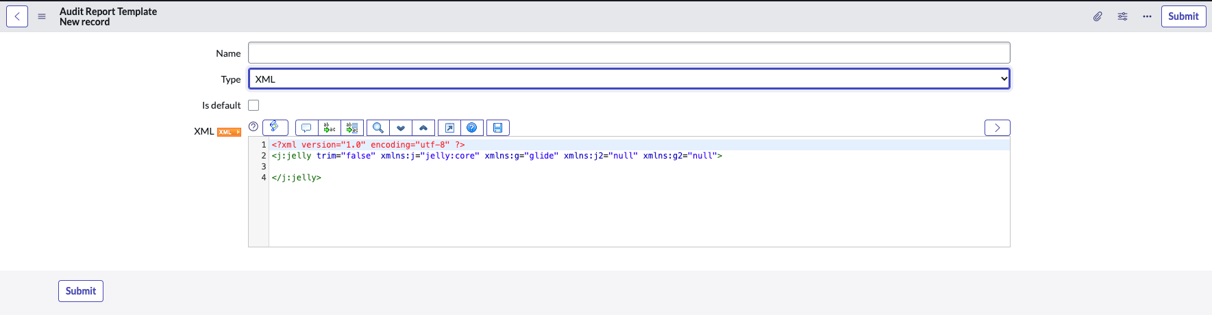The image size is (1212, 315).
Task: Click the Find Previous up-arrow icon
Action: (x=423, y=128)
